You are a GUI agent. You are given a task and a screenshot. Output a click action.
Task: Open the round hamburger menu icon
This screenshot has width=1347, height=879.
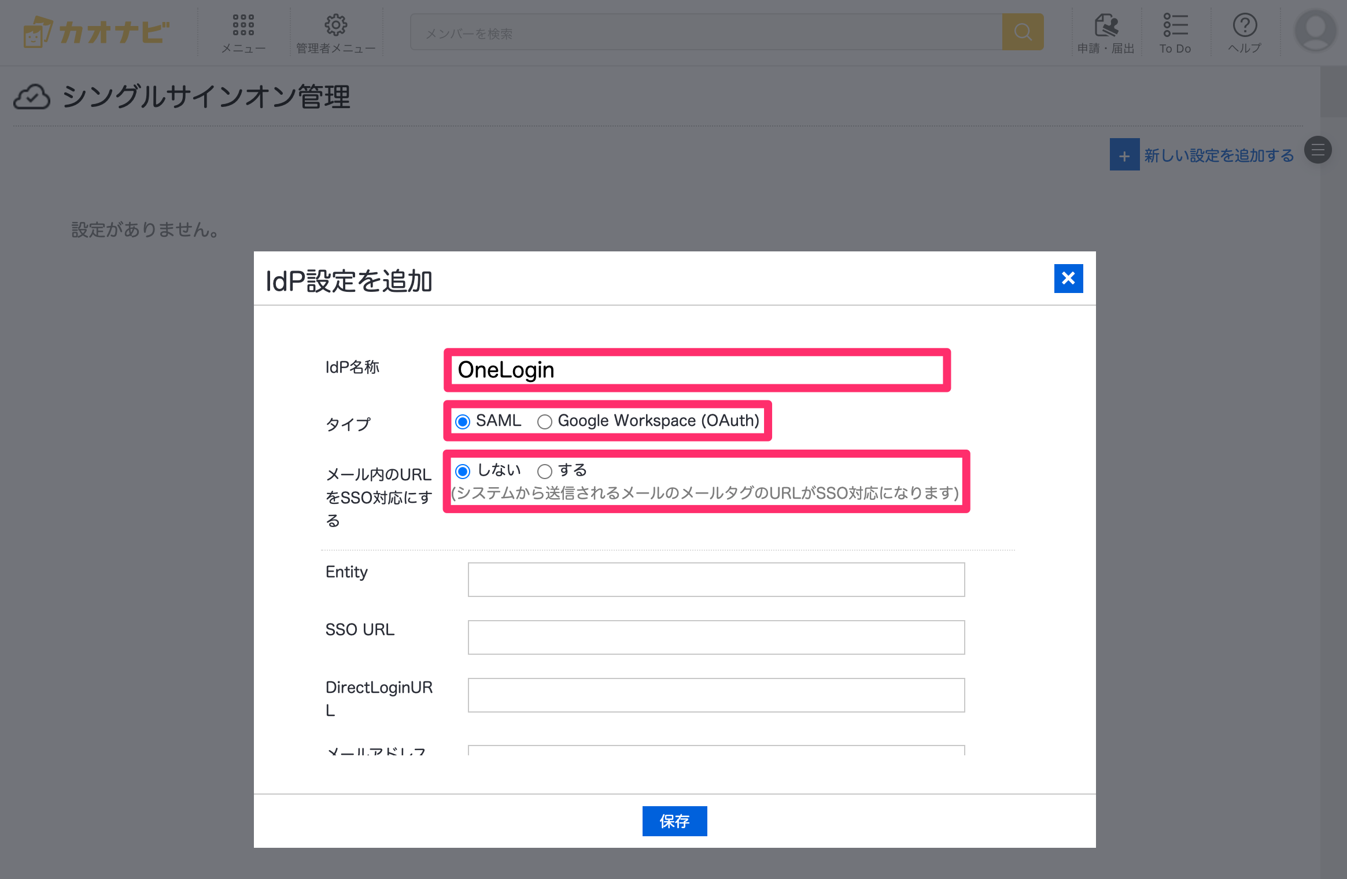(1318, 150)
